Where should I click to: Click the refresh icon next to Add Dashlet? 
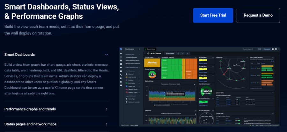(178, 54)
